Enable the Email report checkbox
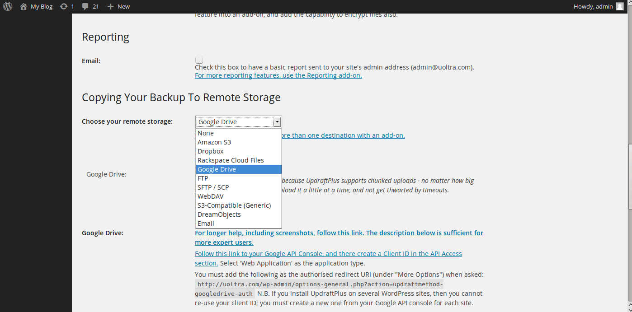Viewport: 632px width, 312px height. click(199, 60)
